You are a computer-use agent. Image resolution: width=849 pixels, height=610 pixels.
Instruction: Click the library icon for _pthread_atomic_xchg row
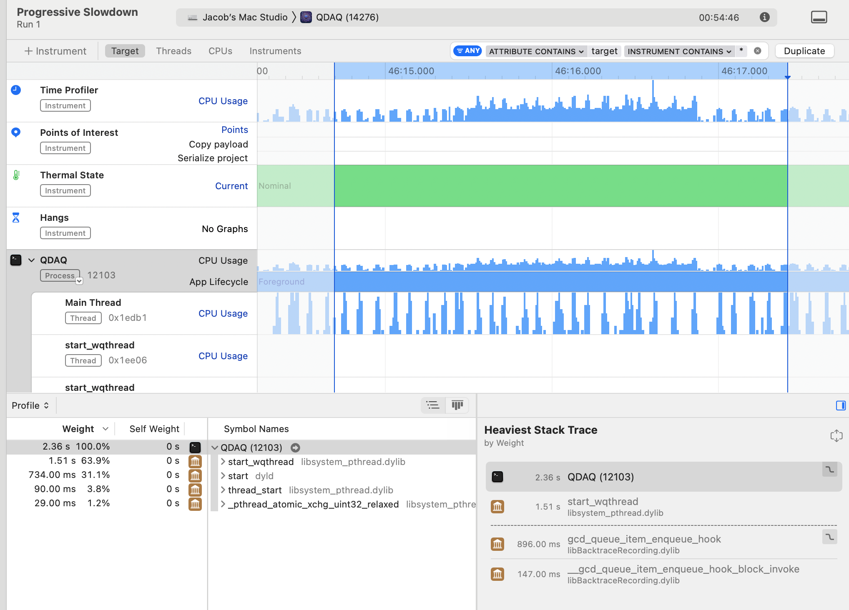[195, 504]
